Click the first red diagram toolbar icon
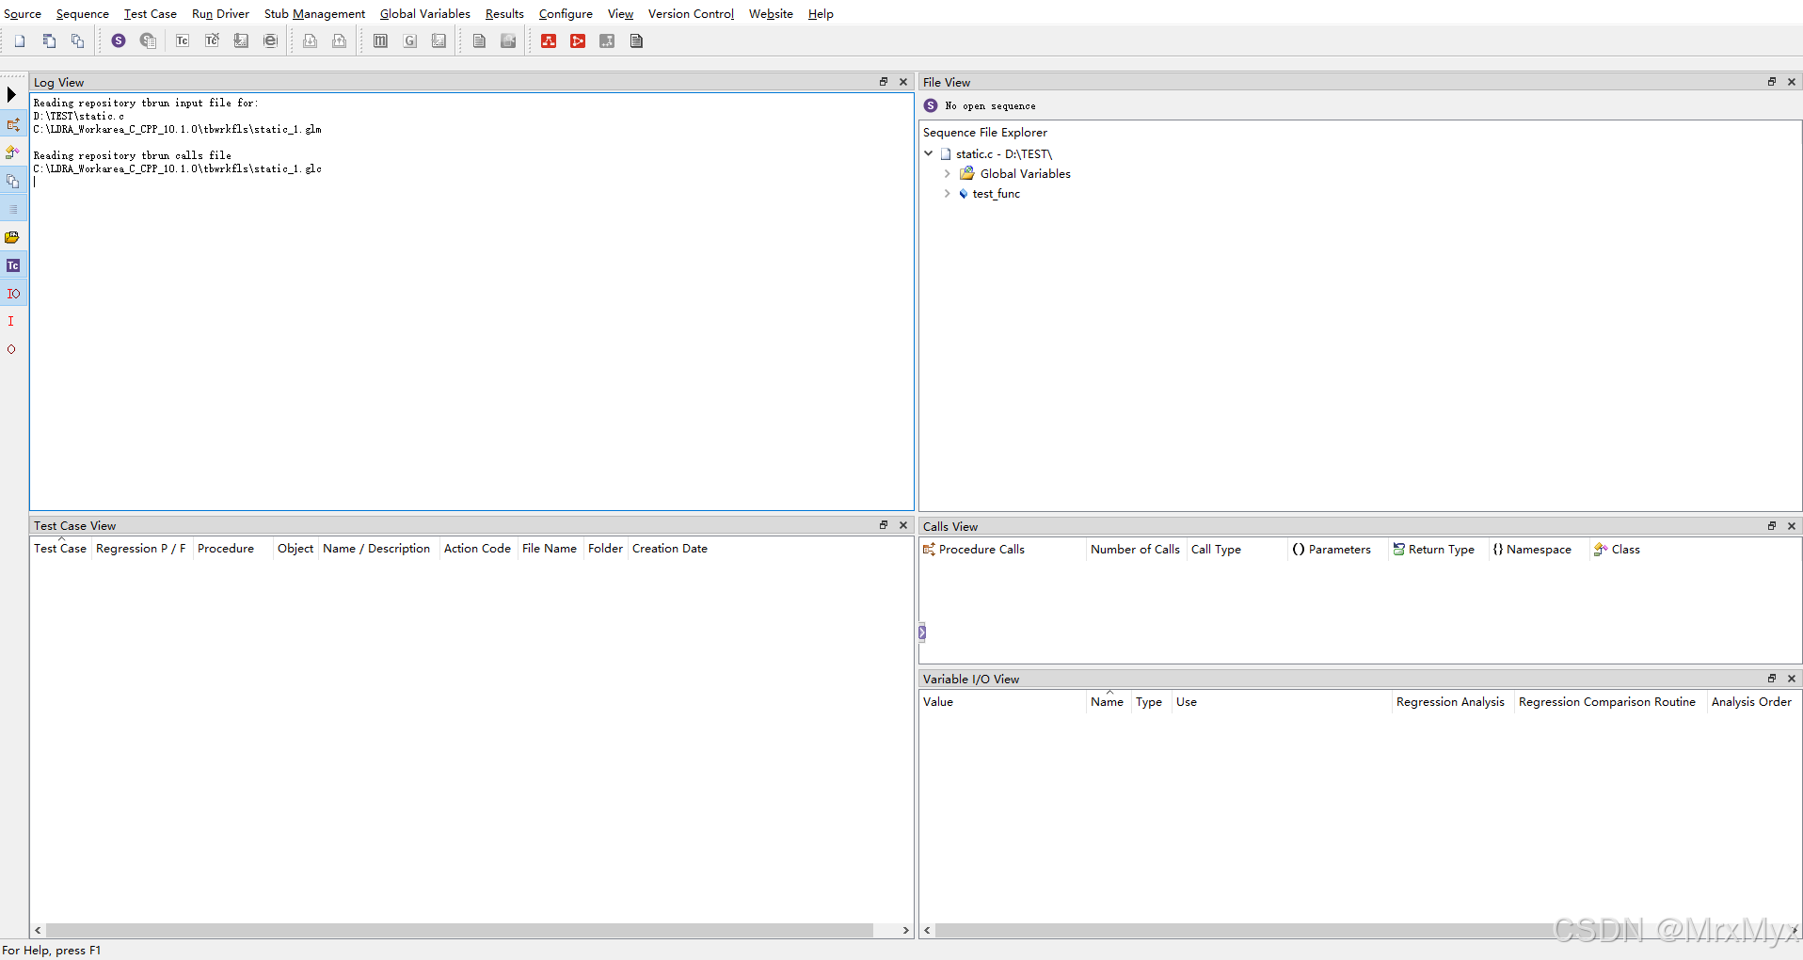Image resolution: width=1803 pixels, height=960 pixels. 549,40
